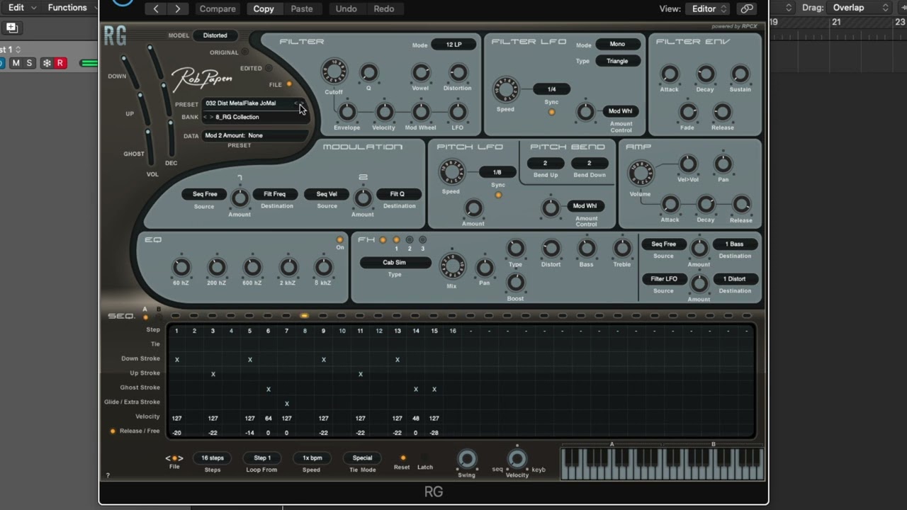907x510 pixels.
Task: Click the snowflake freeze button on the track
Action: (x=47, y=63)
